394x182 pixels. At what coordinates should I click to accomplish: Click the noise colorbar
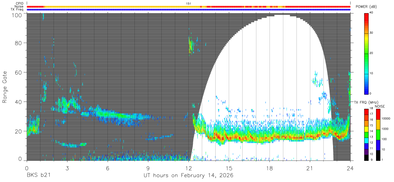coord(378,135)
